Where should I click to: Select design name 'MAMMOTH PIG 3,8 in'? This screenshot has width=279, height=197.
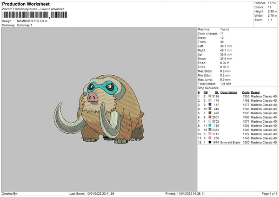(x=32, y=21)
